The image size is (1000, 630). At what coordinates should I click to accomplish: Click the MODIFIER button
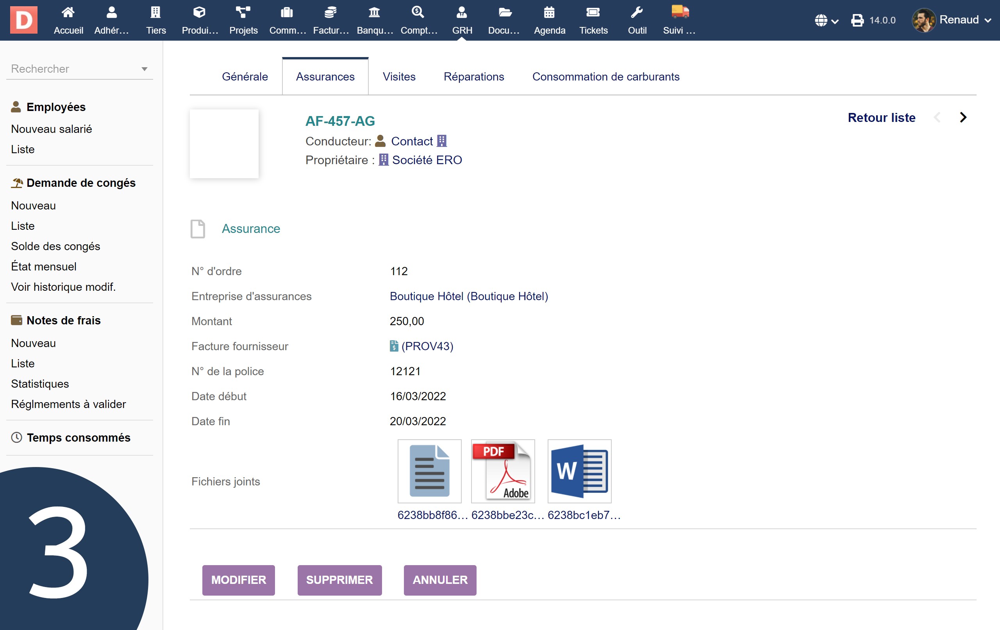click(x=238, y=580)
